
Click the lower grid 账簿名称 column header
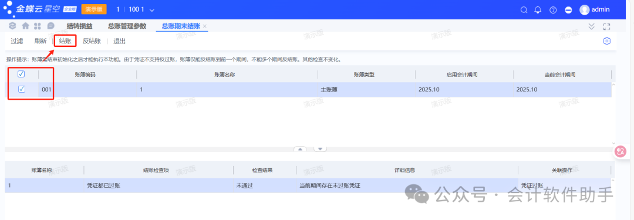tap(42, 170)
